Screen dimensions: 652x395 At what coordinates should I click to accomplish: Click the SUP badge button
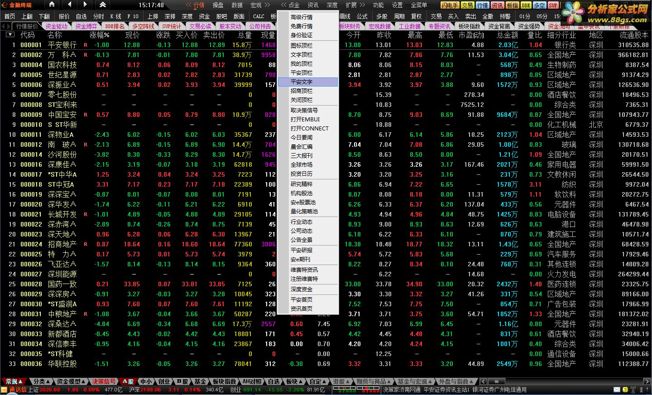(x=553, y=5)
